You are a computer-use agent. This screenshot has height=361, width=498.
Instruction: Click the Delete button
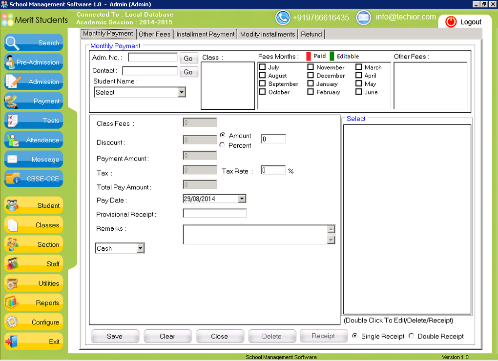(x=272, y=336)
